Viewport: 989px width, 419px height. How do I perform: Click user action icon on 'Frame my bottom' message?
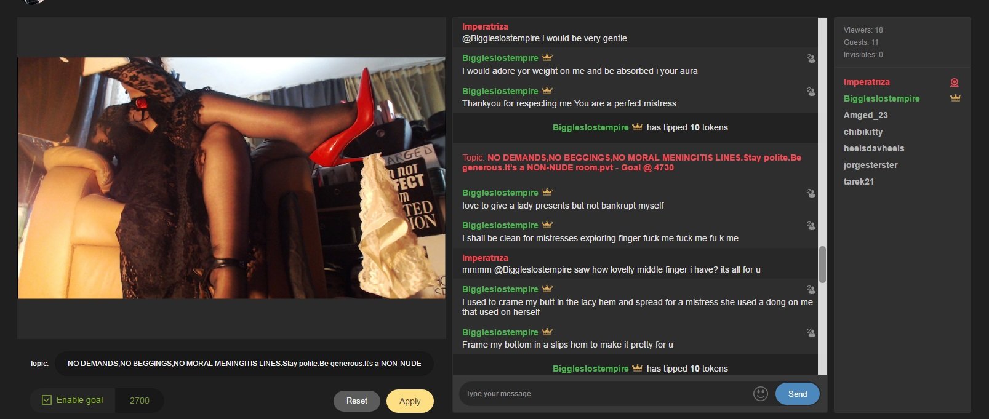pos(811,333)
